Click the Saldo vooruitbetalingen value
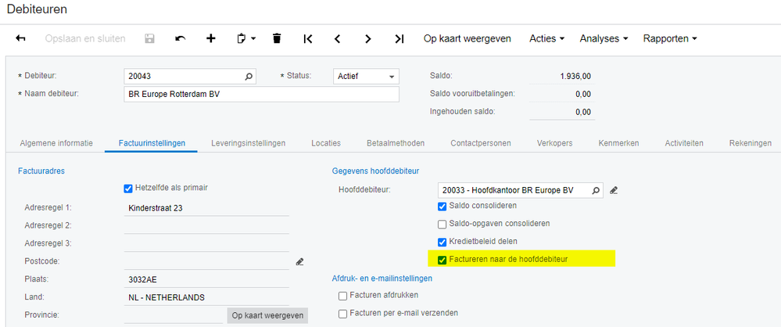 tap(583, 94)
